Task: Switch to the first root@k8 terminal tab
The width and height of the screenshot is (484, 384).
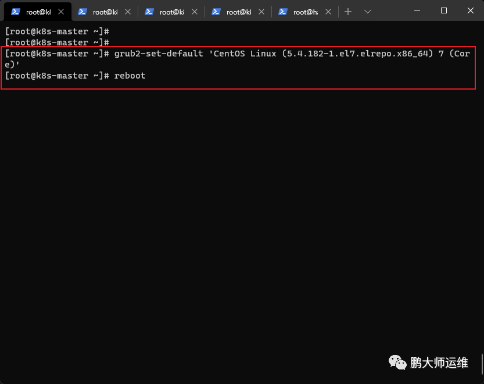Action: tap(38, 12)
